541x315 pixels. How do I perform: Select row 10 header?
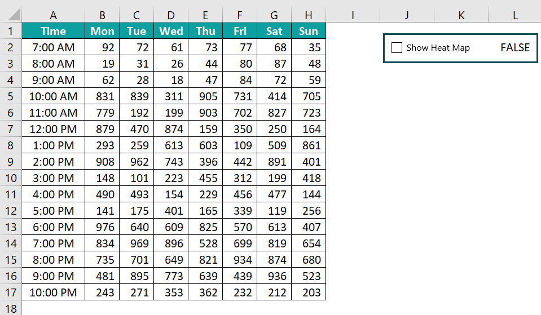pos(10,178)
